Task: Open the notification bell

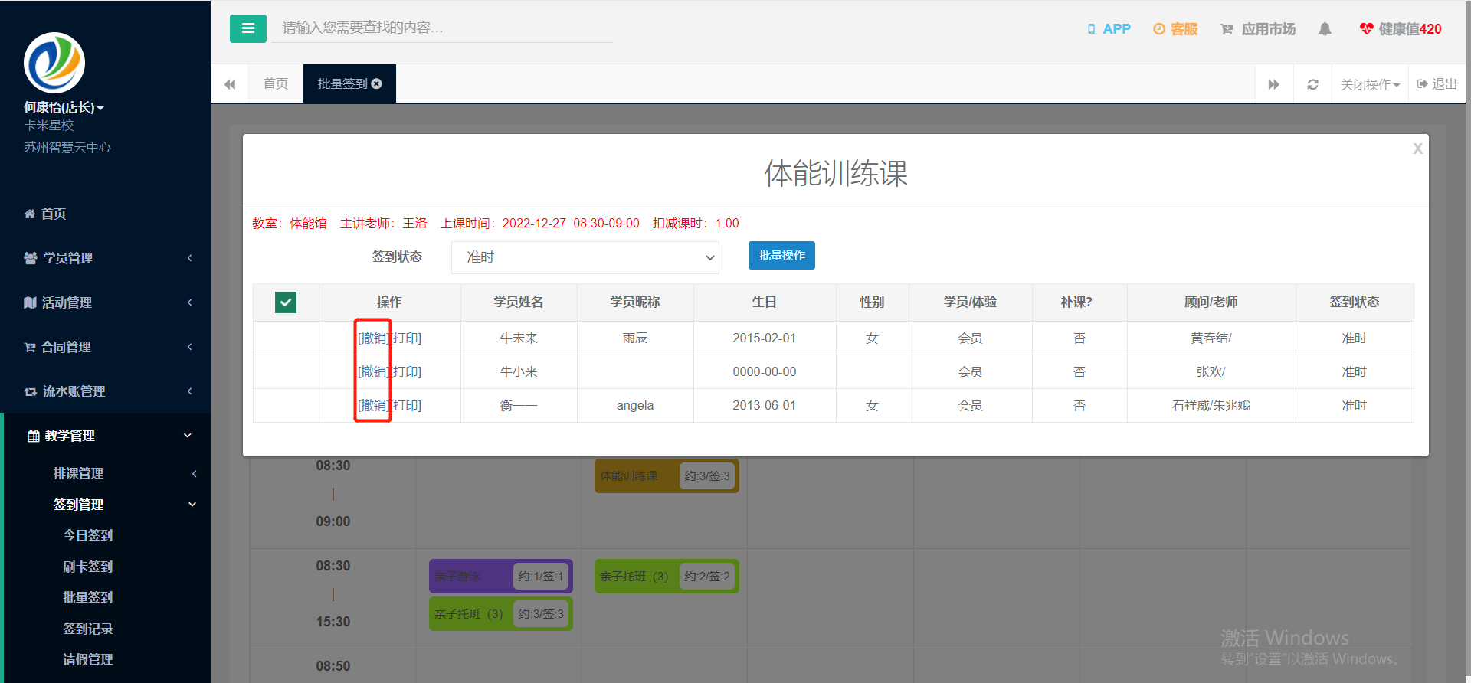Action: click(x=1325, y=29)
